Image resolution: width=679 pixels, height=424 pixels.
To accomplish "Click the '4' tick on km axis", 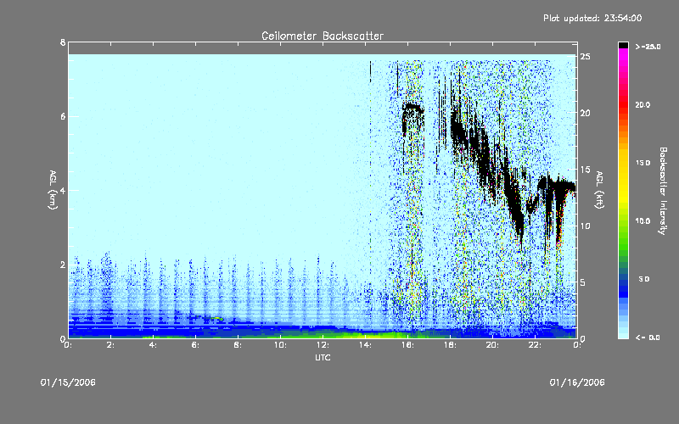I will click(63, 190).
